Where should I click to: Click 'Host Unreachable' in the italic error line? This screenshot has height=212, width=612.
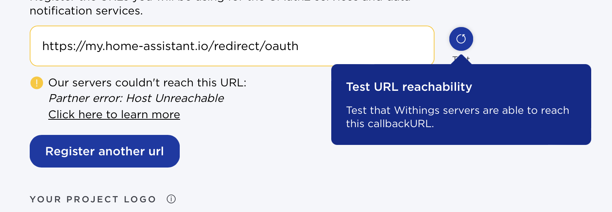[x=175, y=98]
